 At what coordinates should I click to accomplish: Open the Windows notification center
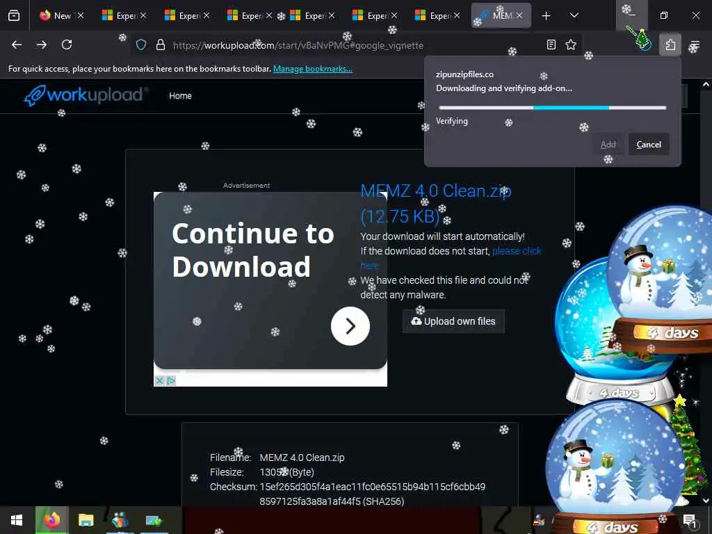tap(689, 520)
